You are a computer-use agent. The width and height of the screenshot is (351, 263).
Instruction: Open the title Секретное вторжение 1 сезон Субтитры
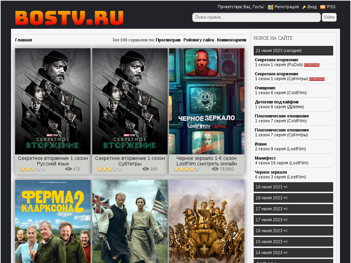(130, 161)
